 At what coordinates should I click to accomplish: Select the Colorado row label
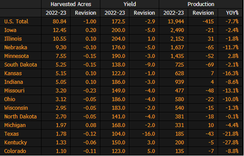click(15, 151)
